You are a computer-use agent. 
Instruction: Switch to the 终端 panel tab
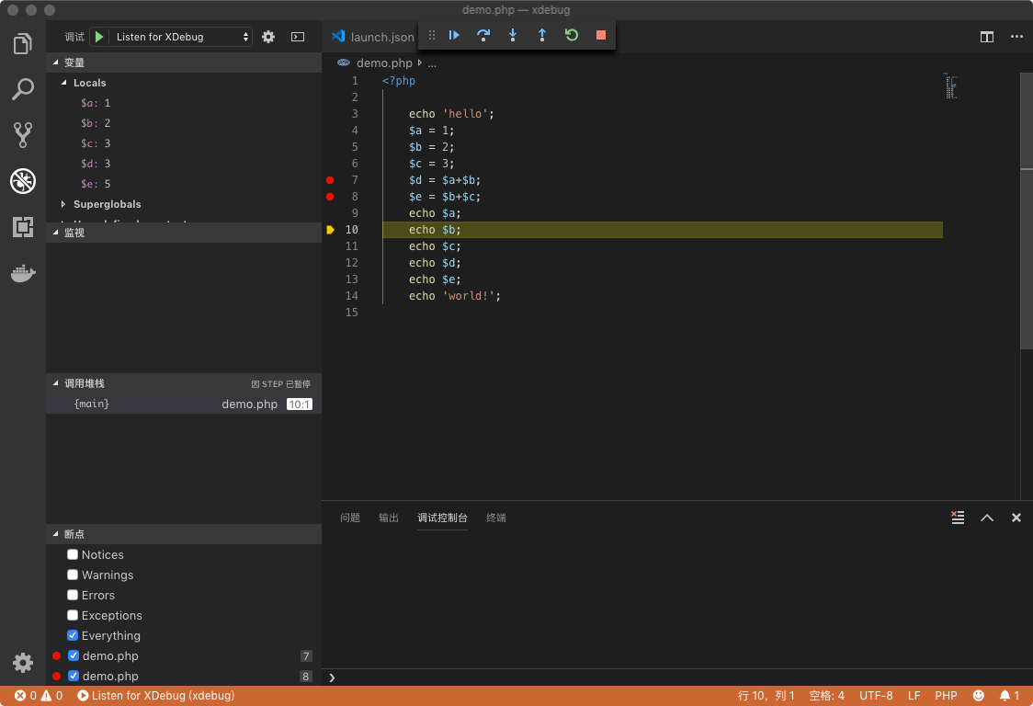click(496, 518)
